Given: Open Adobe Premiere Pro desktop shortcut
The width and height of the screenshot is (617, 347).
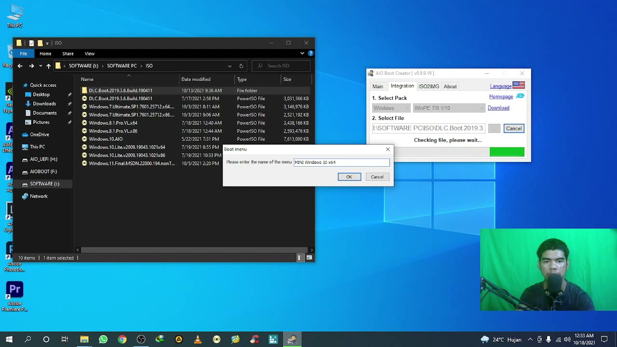Looking at the screenshot, I should tap(14, 296).
